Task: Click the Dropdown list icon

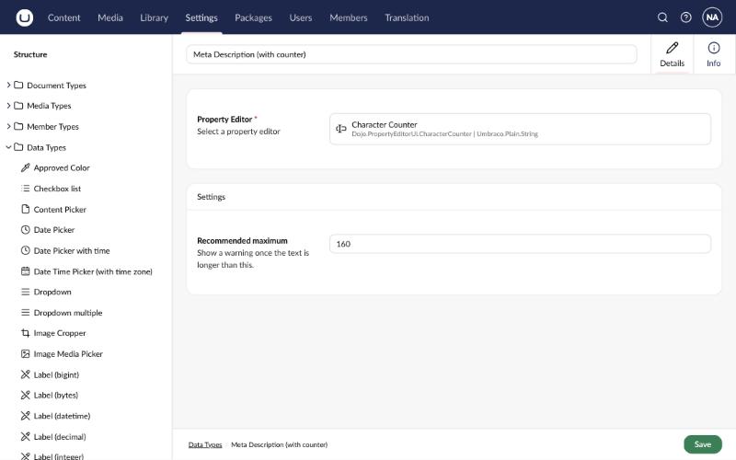Action: coord(26,292)
